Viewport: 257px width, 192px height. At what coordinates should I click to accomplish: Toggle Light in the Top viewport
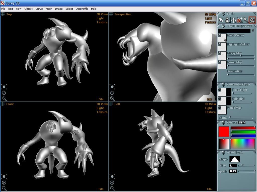100,18
